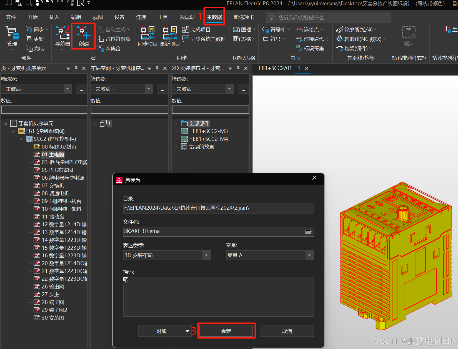
Task: Pin the 牙套机排序单元 page panel
Action: click(x=76, y=68)
